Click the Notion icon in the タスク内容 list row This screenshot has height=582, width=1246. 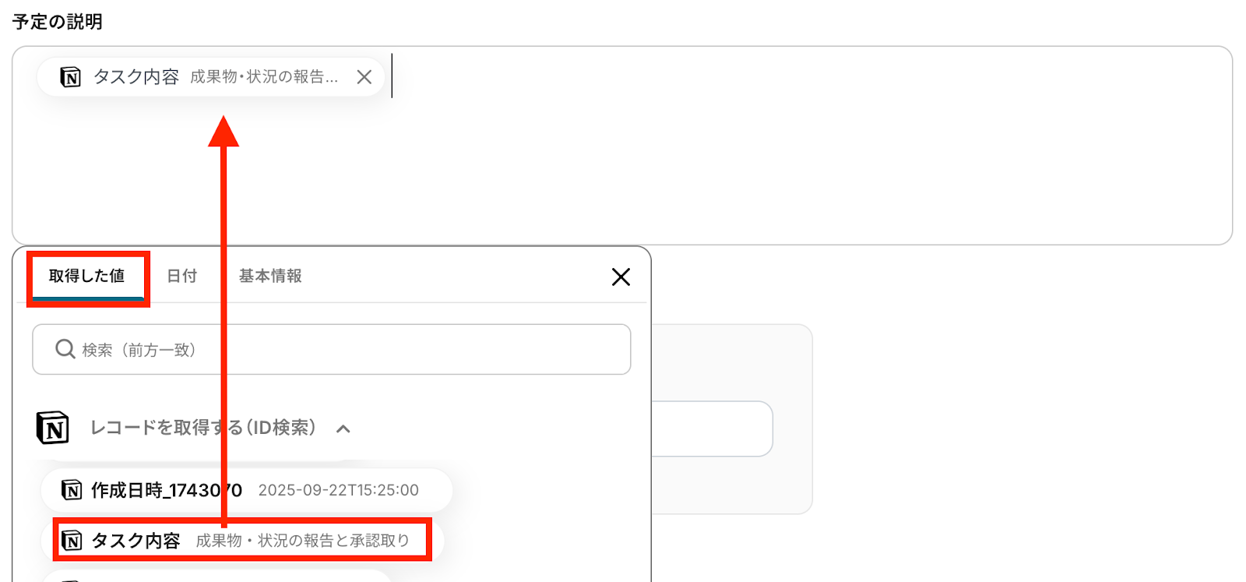pyautogui.click(x=72, y=541)
